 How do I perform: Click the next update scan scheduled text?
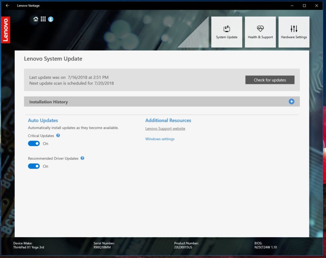[71, 83]
